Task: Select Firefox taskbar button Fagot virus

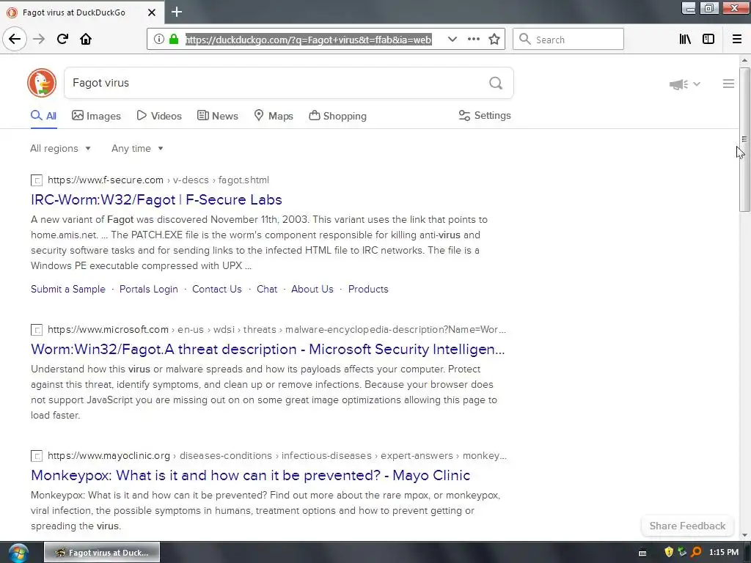Action: (x=102, y=553)
